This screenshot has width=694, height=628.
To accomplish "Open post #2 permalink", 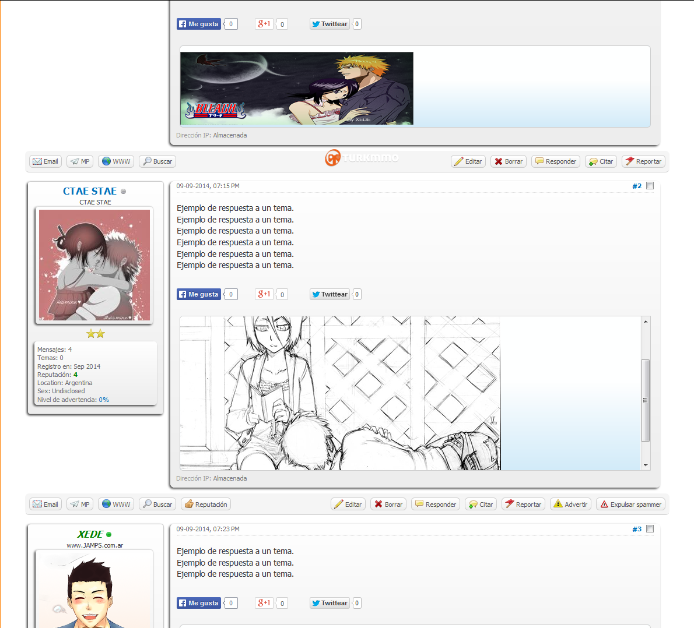I will [x=637, y=186].
